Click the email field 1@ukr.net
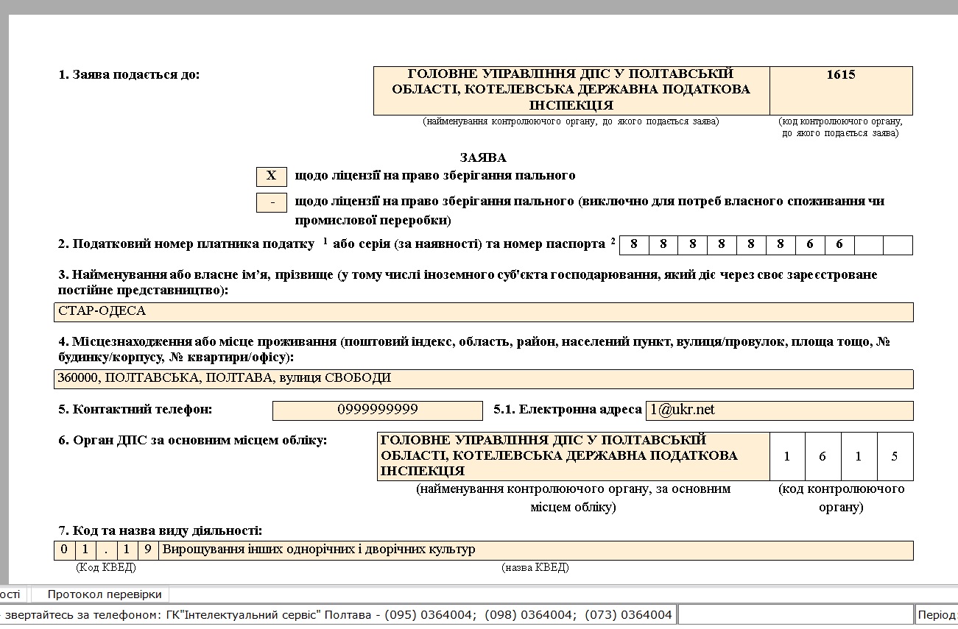The image size is (958, 629). (778, 411)
